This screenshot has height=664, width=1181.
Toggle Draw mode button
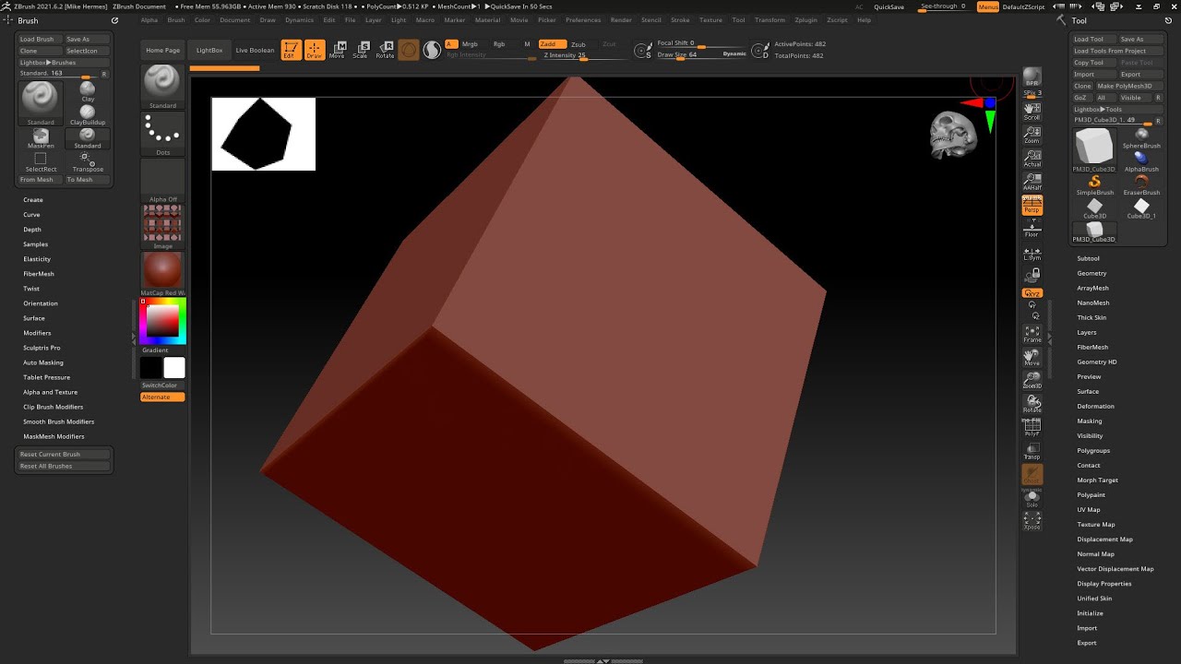tap(315, 50)
